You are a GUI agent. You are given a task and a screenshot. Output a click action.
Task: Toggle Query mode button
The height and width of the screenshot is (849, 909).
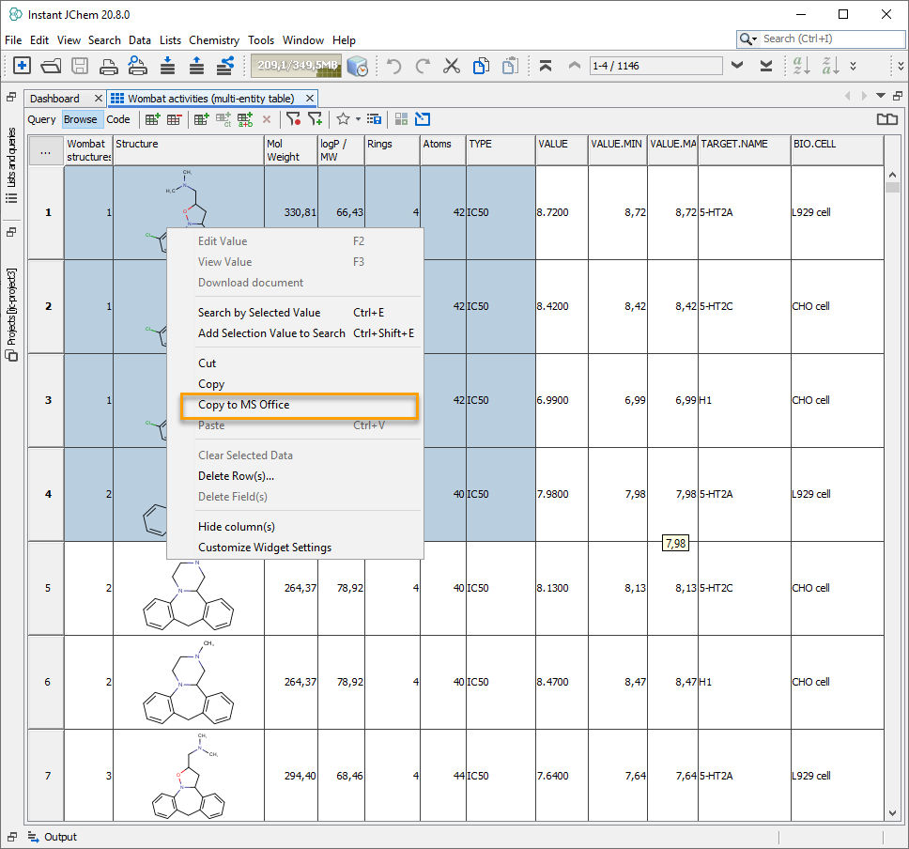[42, 119]
